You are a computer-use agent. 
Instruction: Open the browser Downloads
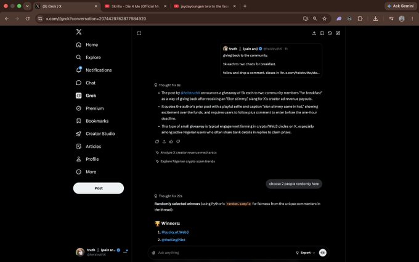click(375, 18)
